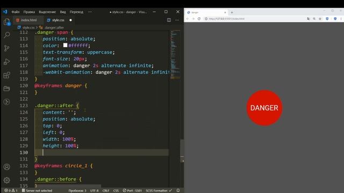The width and height of the screenshot is (344, 193).
Task: Select the danger browser tab
Action: pyautogui.click(x=206, y=12)
